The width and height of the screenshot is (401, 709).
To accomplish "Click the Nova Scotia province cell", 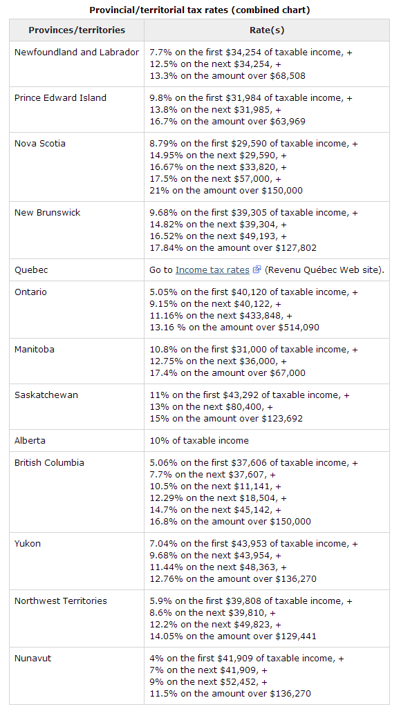I will coord(77,167).
